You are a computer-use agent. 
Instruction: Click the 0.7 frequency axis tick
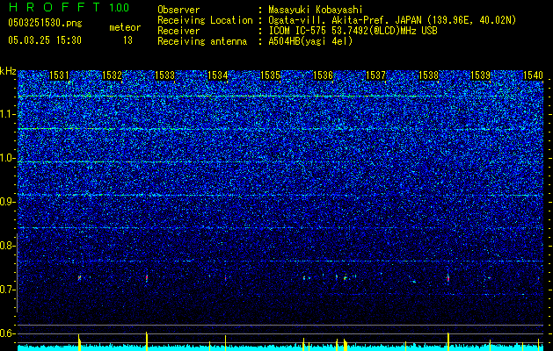point(7,290)
